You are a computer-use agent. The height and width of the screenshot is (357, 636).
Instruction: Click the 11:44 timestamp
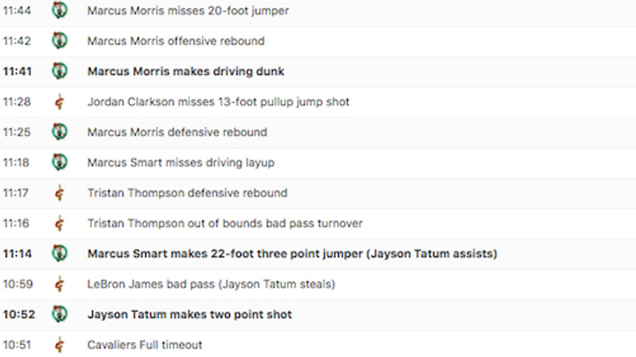tap(17, 11)
